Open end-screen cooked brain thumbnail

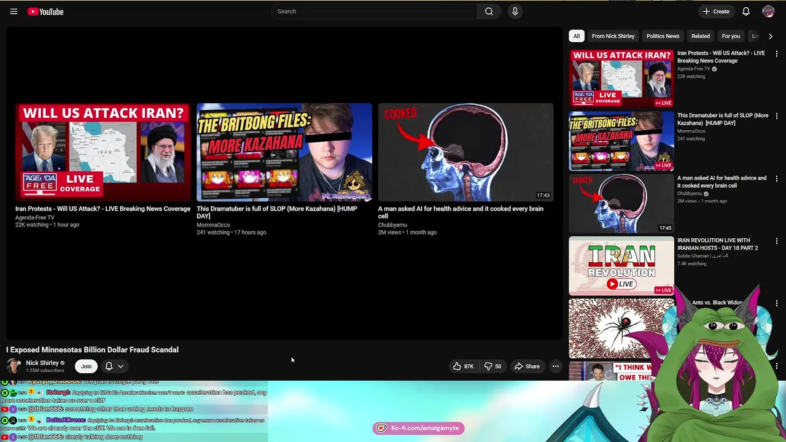pyautogui.click(x=465, y=152)
